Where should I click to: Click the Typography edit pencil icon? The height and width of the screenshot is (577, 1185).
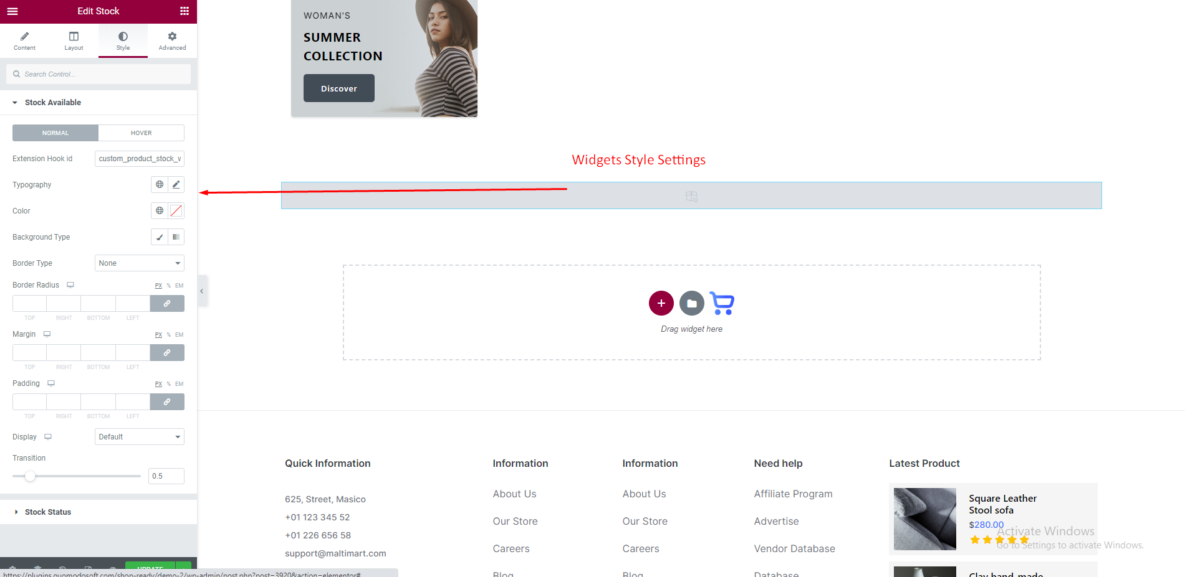click(176, 184)
